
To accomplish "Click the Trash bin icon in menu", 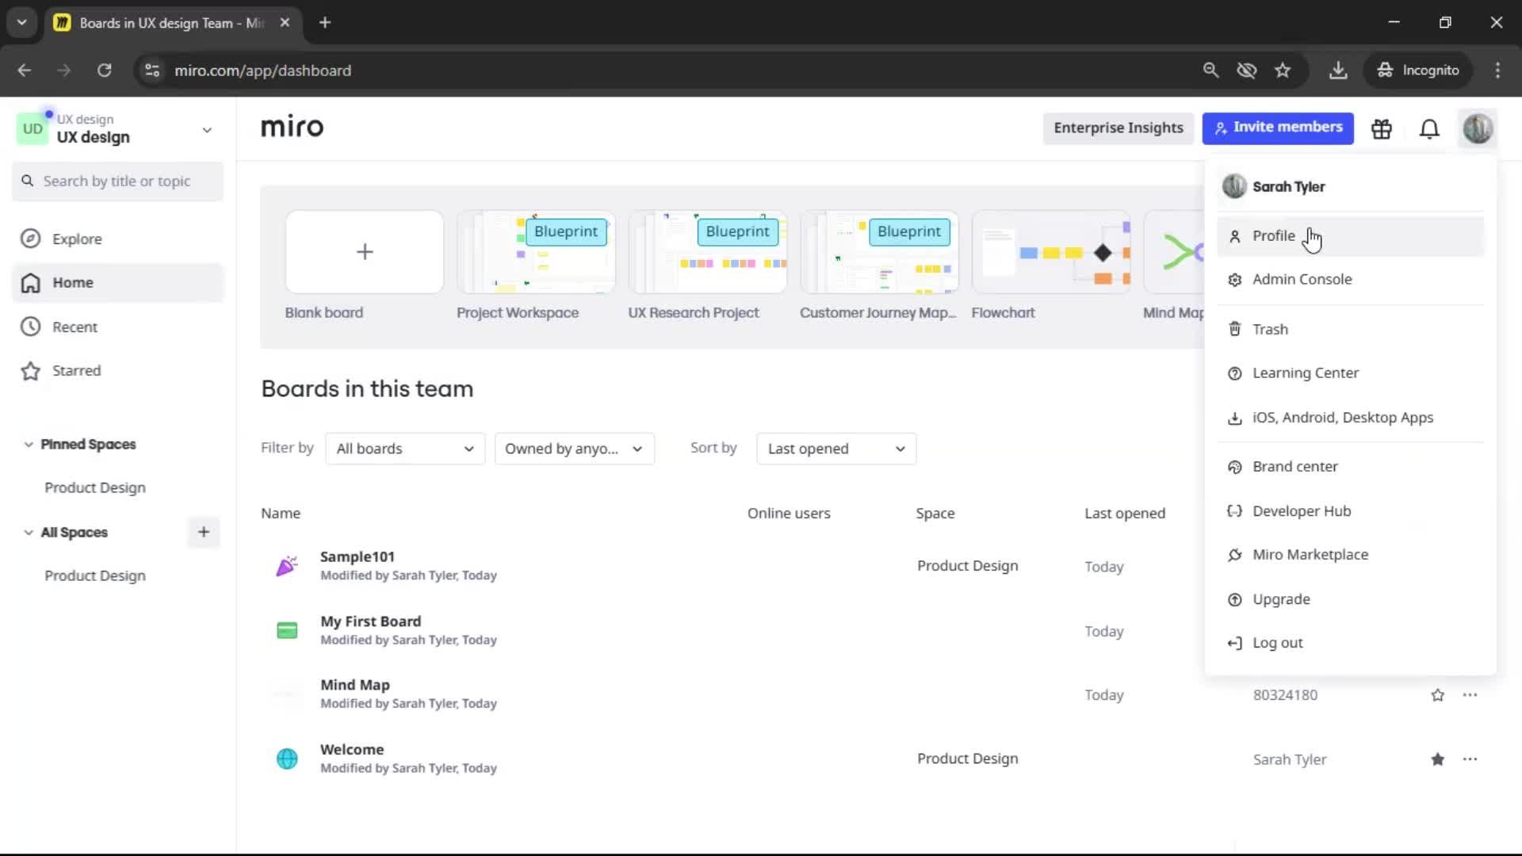I will [x=1234, y=329].
